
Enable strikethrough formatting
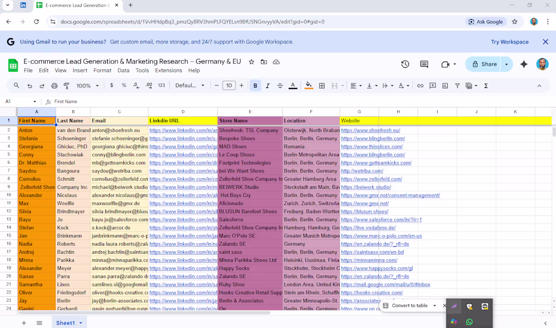pyautogui.click(x=280, y=85)
